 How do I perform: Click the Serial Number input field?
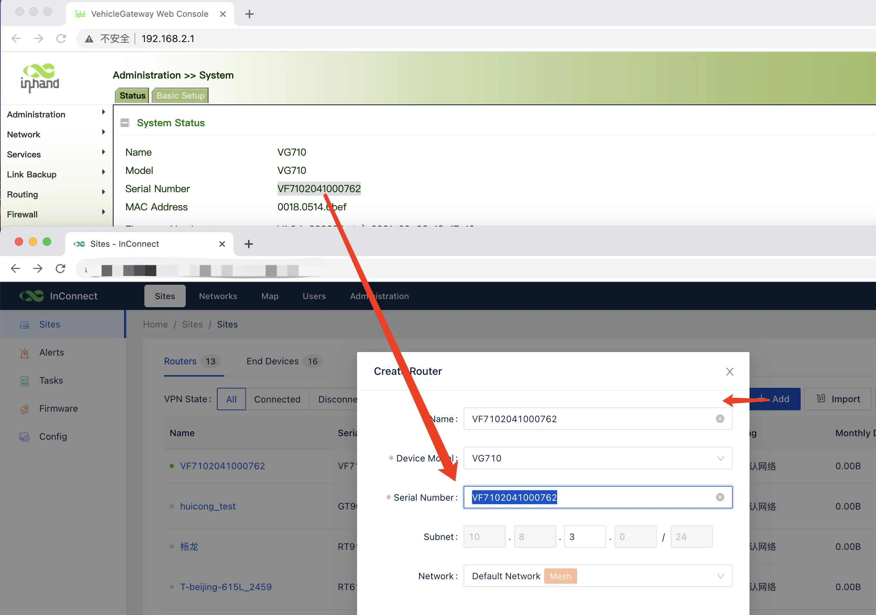click(x=597, y=497)
